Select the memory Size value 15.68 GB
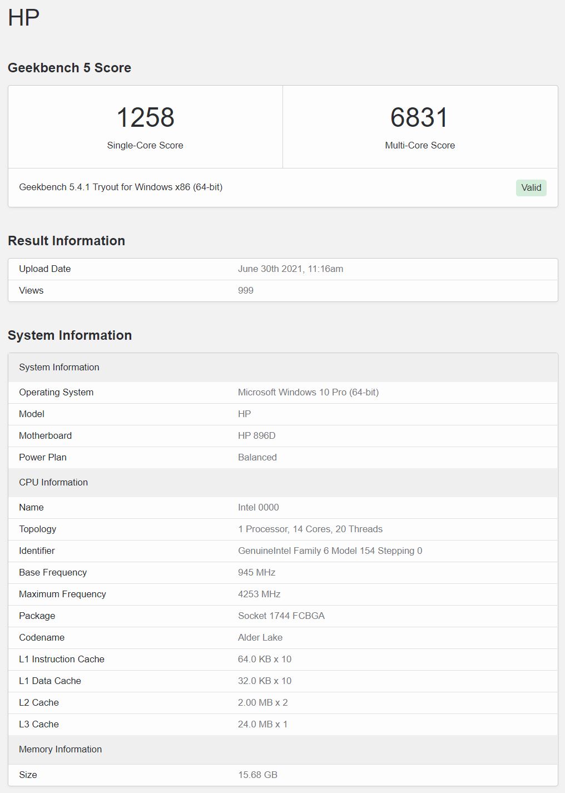The image size is (565, 793). pyautogui.click(x=257, y=775)
